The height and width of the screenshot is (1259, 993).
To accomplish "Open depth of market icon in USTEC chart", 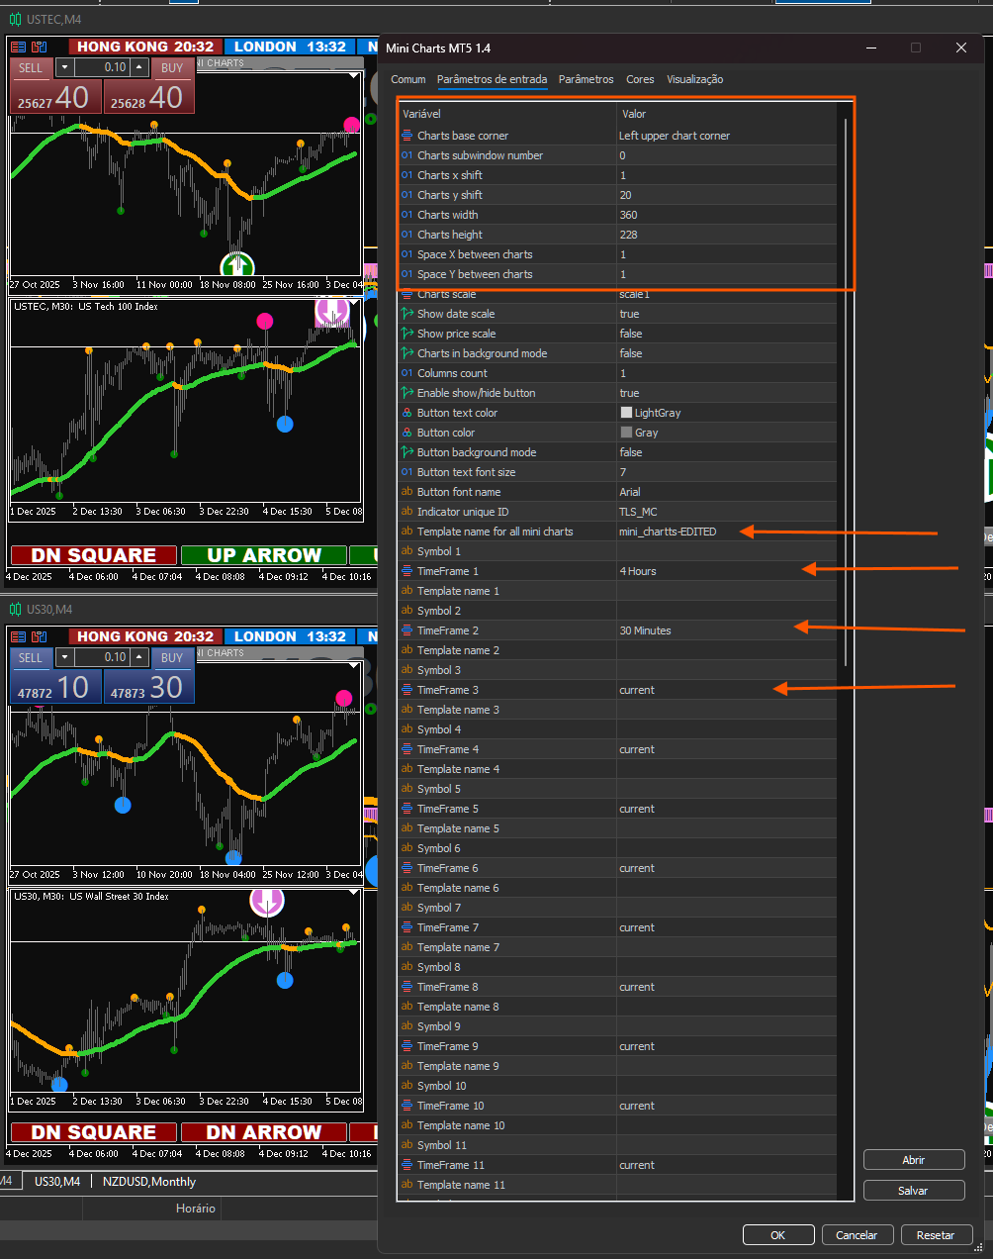I will click(19, 47).
